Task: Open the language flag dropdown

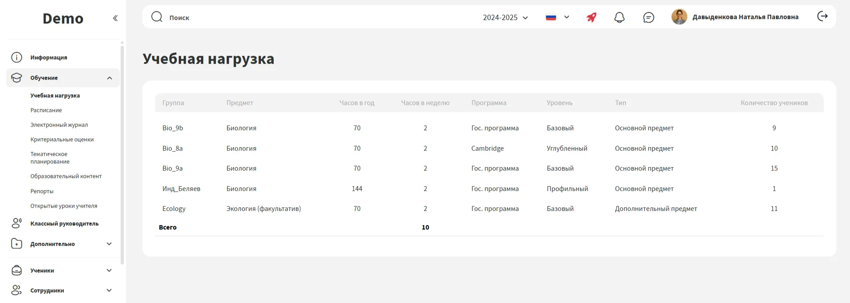Action: tap(557, 17)
